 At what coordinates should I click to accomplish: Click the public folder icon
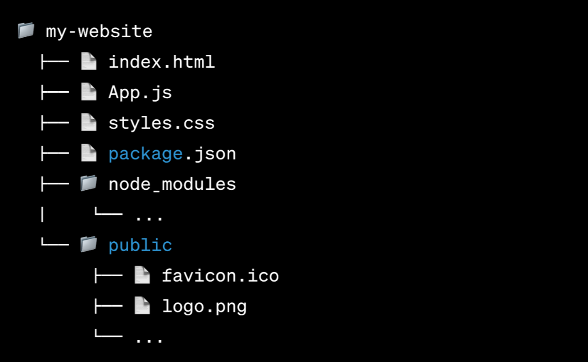click(x=88, y=244)
